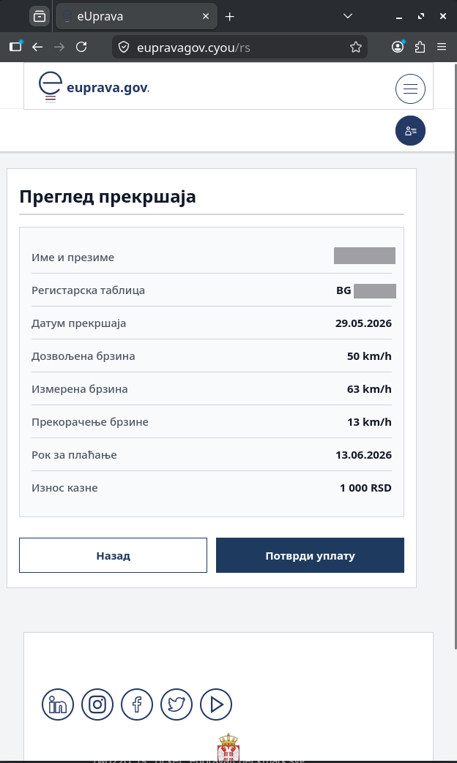Click the dark blue user profile icon

410,131
